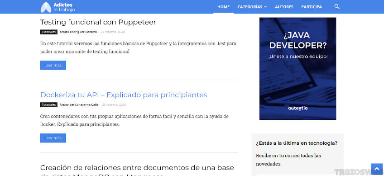Open the Autores menu item

tap(284, 7)
